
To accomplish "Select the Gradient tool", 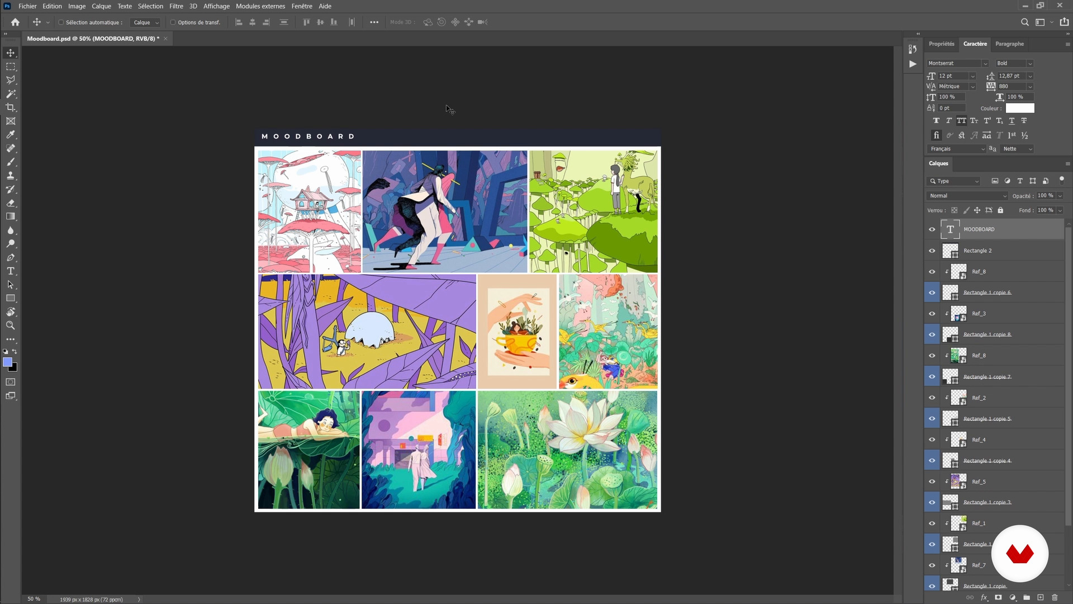I will (x=11, y=216).
